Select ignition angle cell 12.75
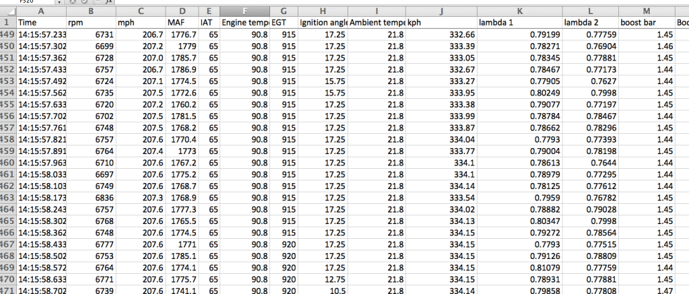Viewport: 689px width, 294px height. coord(323,279)
